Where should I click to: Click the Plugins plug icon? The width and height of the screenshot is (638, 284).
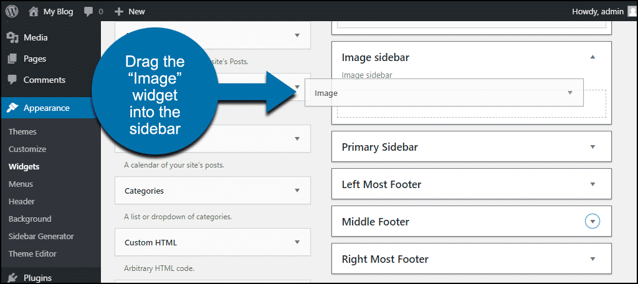[12, 278]
